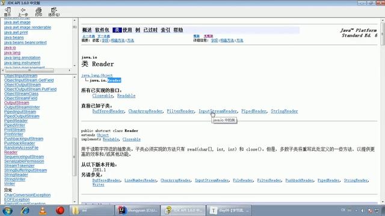This screenshot has width=385, height=216.
Task: Click the red recorder icon in the taskbar
Action: (x=60, y=211)
